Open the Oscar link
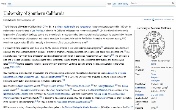 tap(103, 98)
